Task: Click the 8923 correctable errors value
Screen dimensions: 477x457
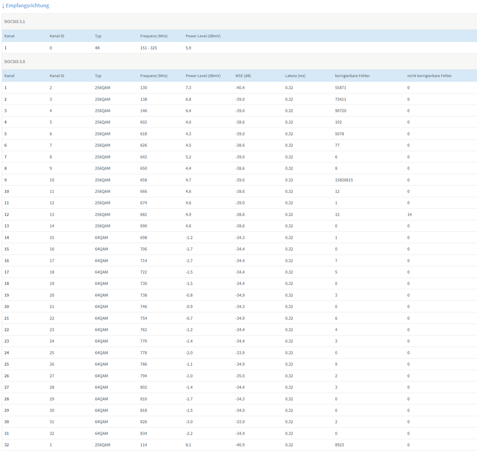Action: 339,445
